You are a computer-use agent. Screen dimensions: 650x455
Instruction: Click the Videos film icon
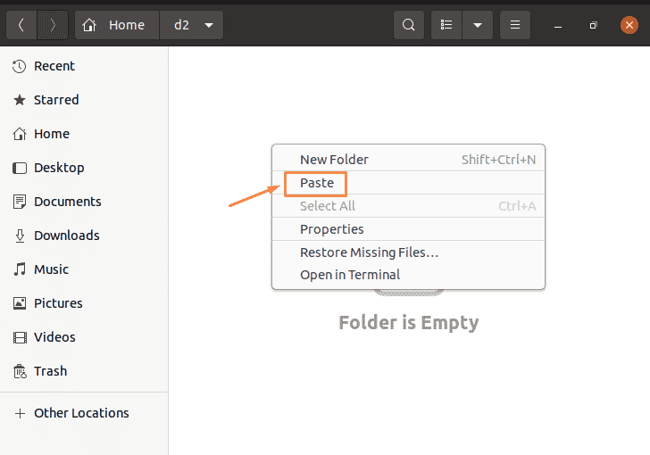20,337
